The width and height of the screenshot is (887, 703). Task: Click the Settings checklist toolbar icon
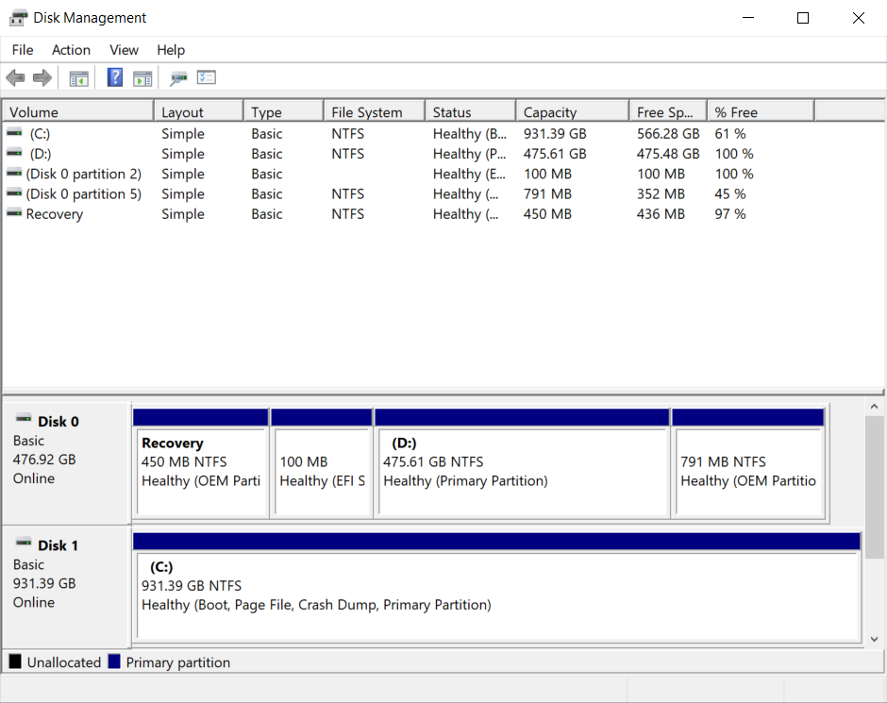click(207, 77)
